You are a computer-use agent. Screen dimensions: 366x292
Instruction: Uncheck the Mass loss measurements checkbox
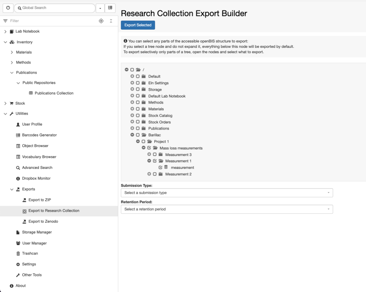point(149,148)
